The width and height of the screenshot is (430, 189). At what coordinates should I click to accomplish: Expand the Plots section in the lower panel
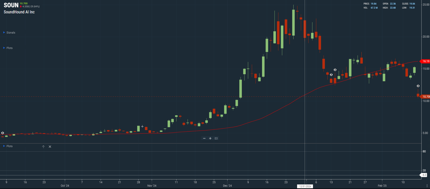(8, 146)
